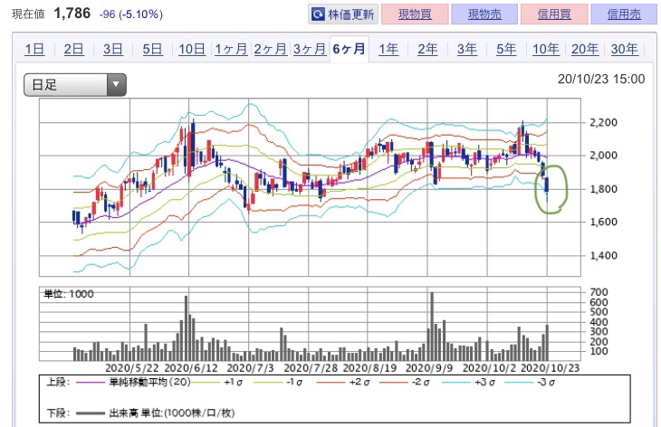Switch to the 5年 chart tab

point(506,49)
